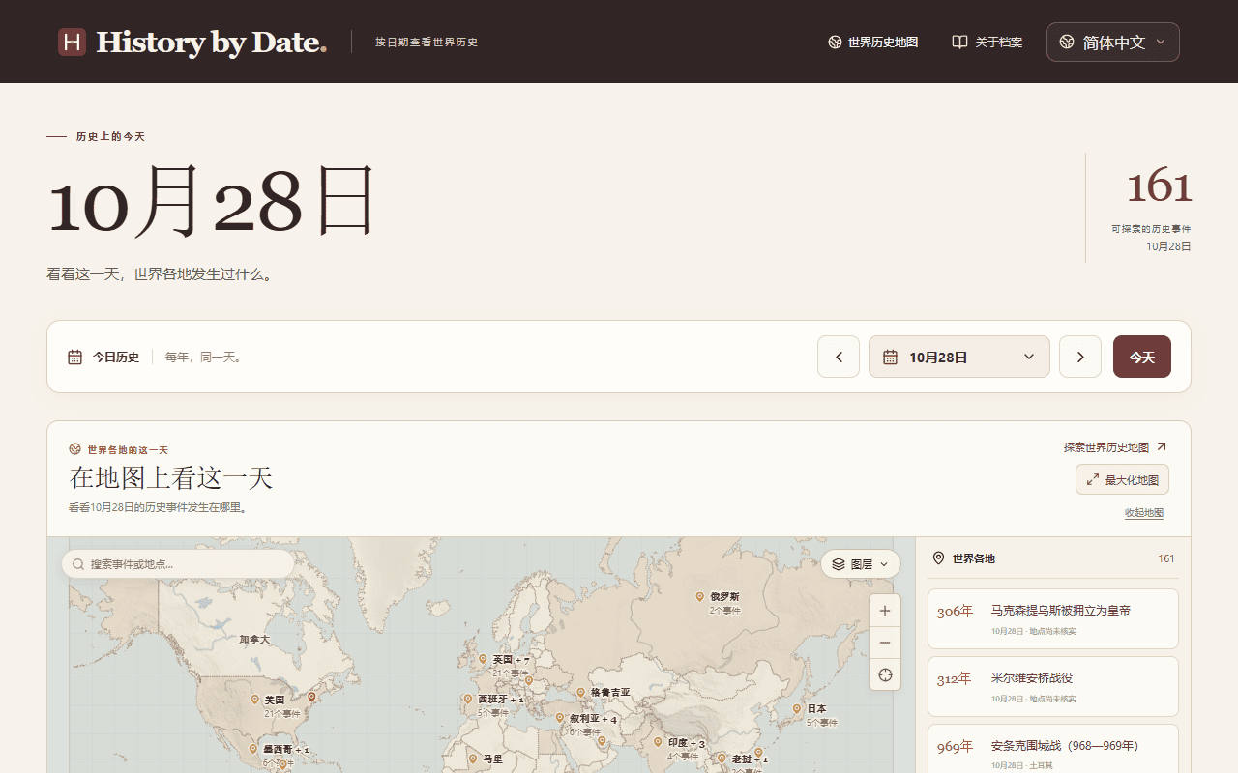Zoom out the map with minus button
This screenshot has width=1238, height=773.
(885, 643)
